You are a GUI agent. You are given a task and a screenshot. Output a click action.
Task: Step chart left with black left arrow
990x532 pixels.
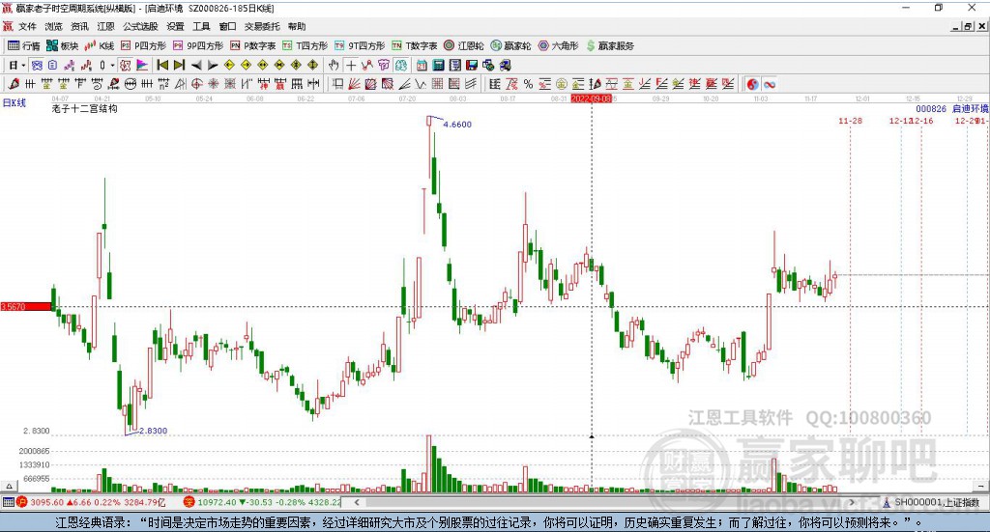196,65
